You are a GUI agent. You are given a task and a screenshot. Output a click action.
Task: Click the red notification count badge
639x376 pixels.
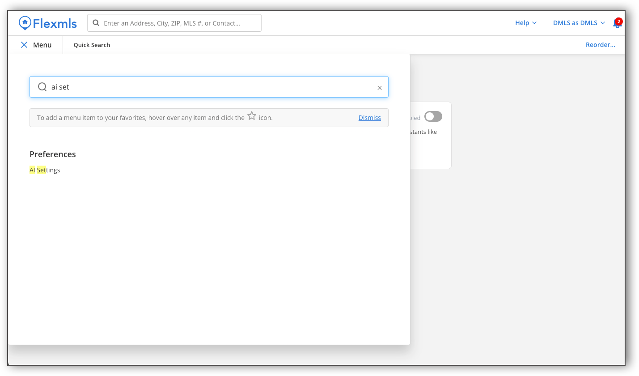click(619, 21)
